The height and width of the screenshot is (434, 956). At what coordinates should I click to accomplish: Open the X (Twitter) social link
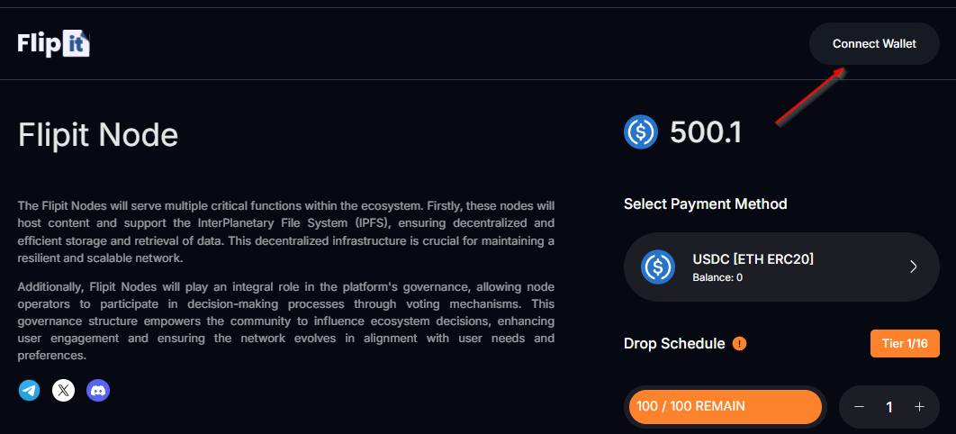(63, 390)
